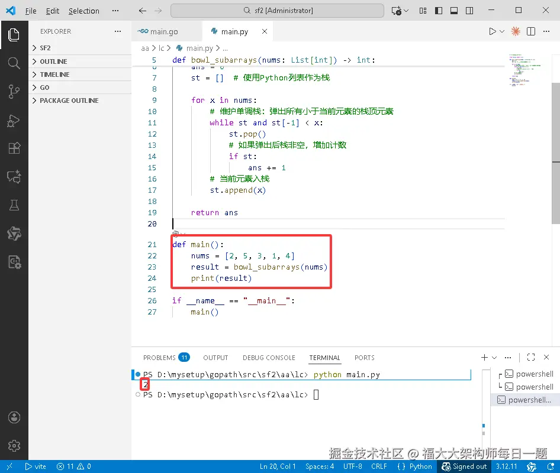Switch to the OUTPUT panel tab
Image resolution: width=560 pixels, height=473 pixels.
215,358
